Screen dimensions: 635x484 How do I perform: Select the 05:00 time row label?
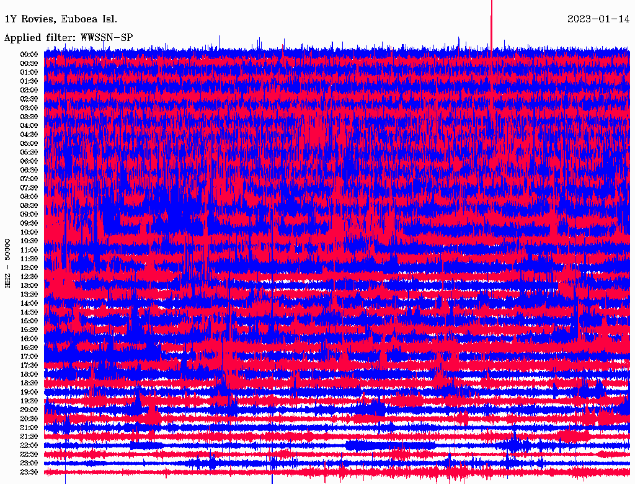tap(29, 143)
